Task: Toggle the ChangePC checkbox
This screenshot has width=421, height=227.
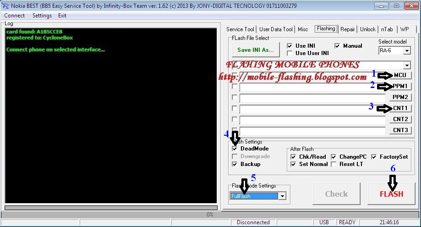Action: [334, 157]
